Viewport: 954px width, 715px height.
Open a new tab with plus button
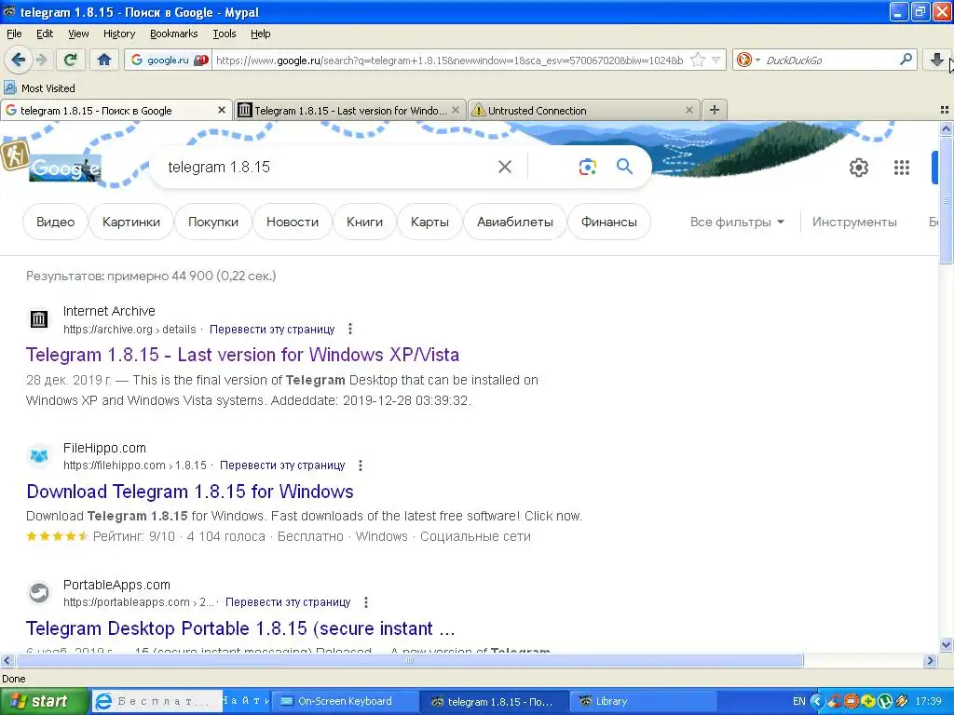(715, 110)
